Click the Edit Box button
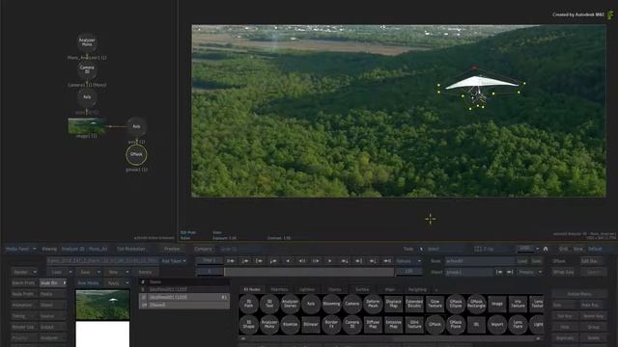 point(590,261)
